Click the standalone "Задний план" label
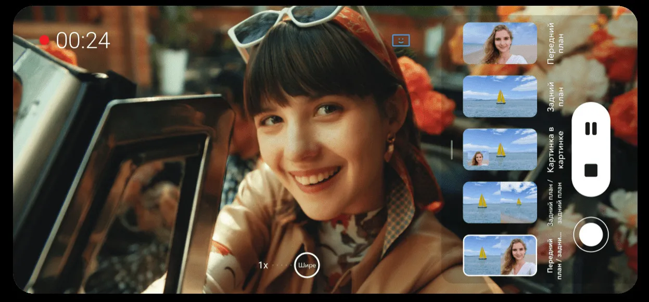The height and width of the screenshot is (302, 649). tap(555, 96)
